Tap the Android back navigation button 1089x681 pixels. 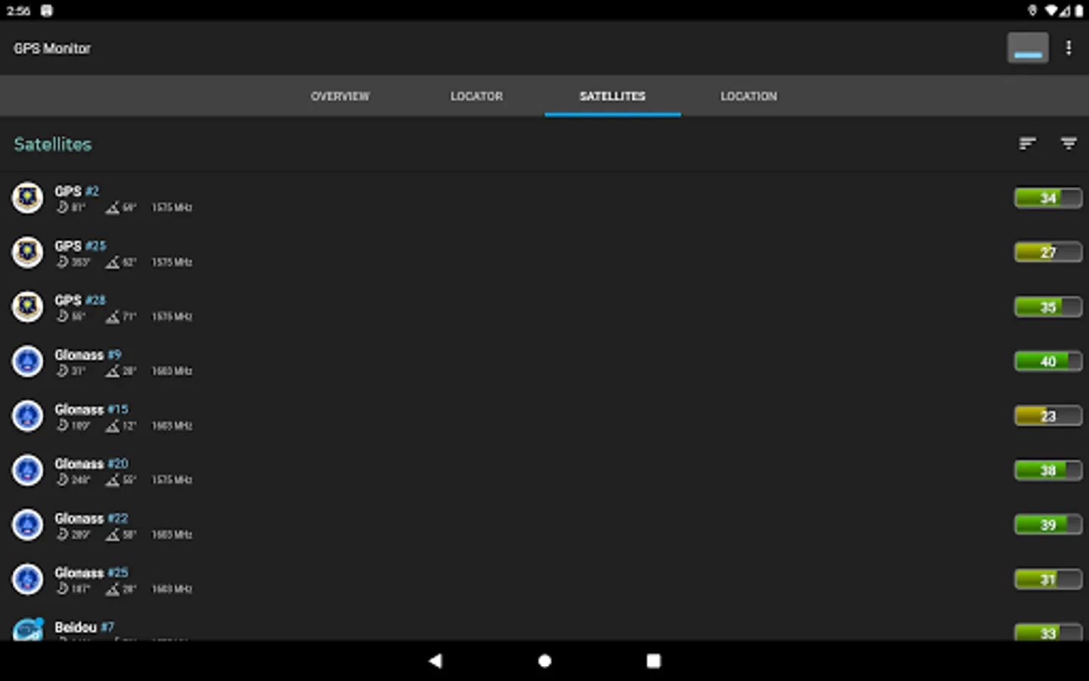pos(435,661)
